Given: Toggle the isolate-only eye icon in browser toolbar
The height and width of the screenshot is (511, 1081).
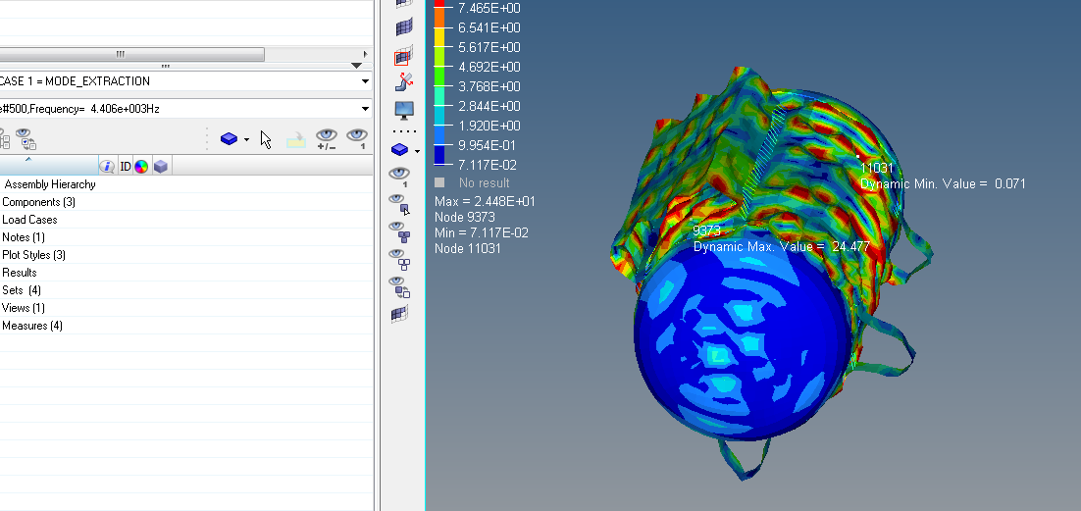Looking at the screenshot, I should (357, 139).
